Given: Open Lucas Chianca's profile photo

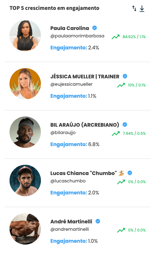Looking at the screenshot, I should click(25, 180).
